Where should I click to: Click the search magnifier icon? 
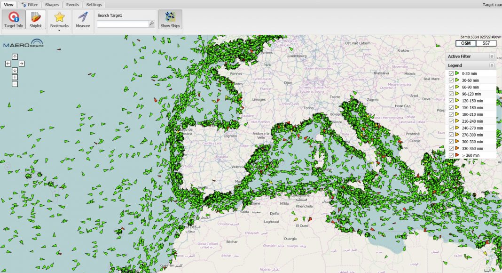(x=151, y=24)
